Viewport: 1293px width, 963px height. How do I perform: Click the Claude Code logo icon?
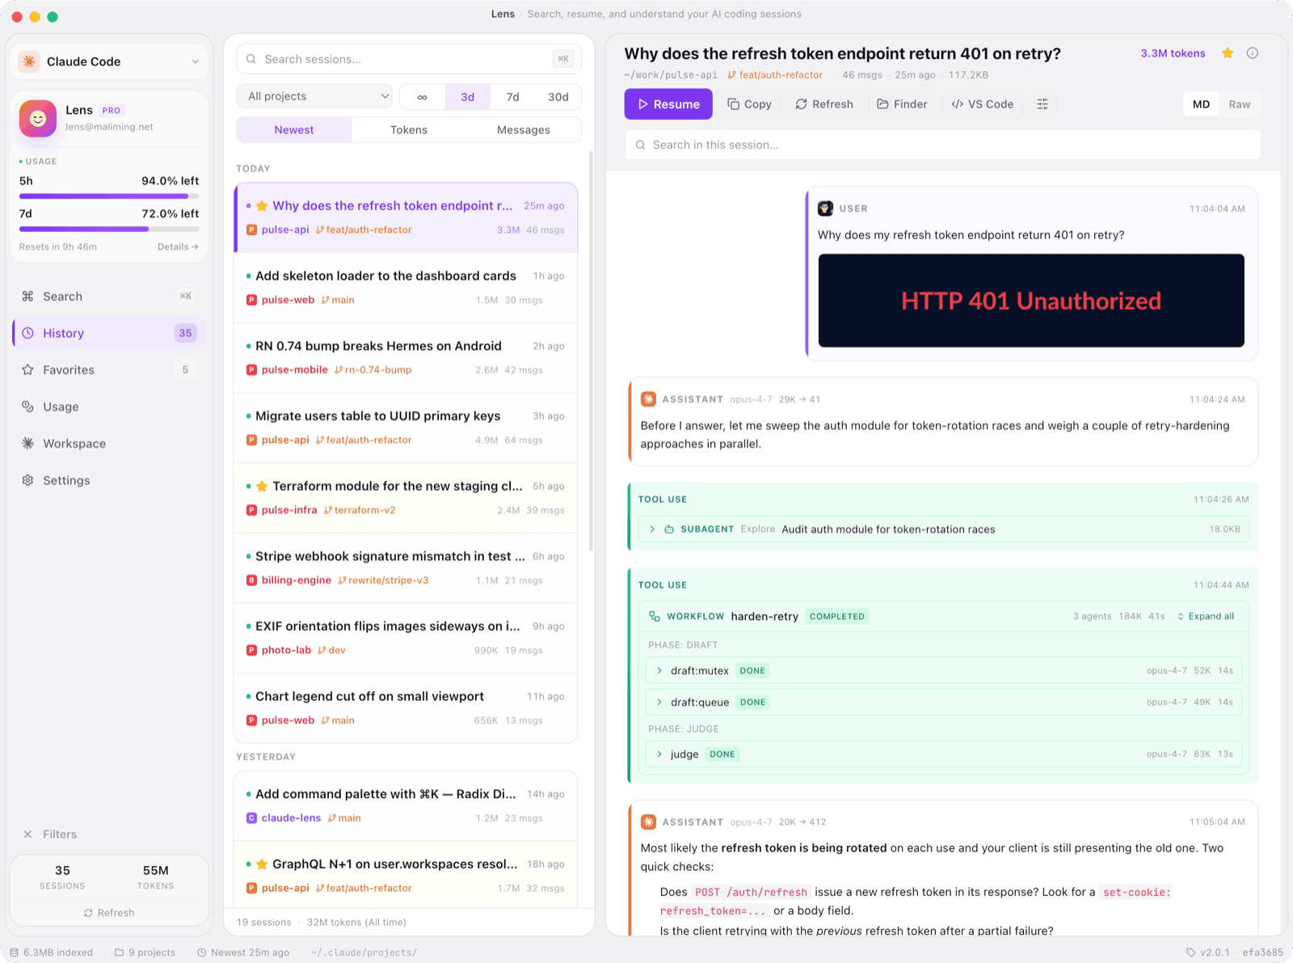point(29,61)
